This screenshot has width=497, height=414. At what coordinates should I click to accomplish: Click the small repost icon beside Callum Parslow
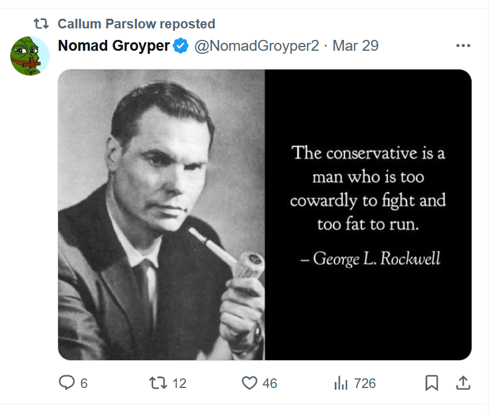(x=41, y=24)
